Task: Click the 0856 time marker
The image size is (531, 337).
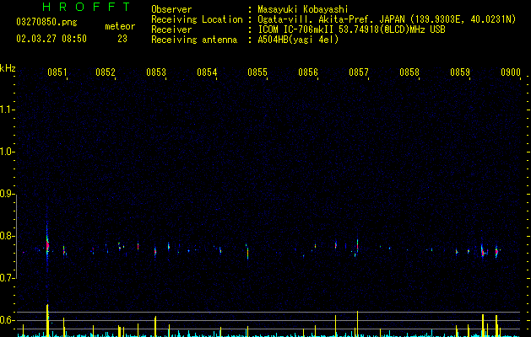Action: point(308,72)
